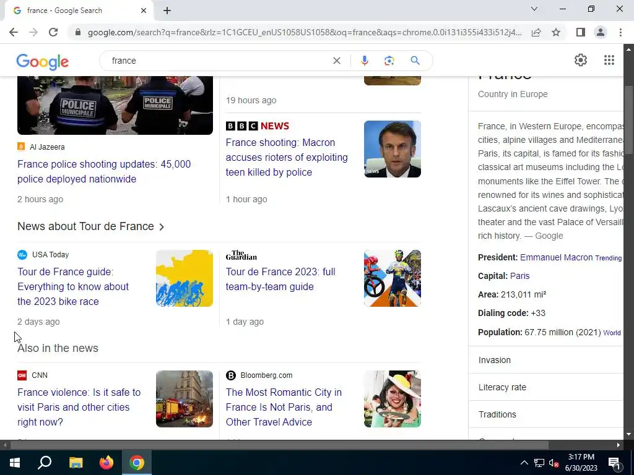This screenshot has height=475, width=634.
Task: Click the 'Dialing code: +33' text
Action: [x=511, y=313]
